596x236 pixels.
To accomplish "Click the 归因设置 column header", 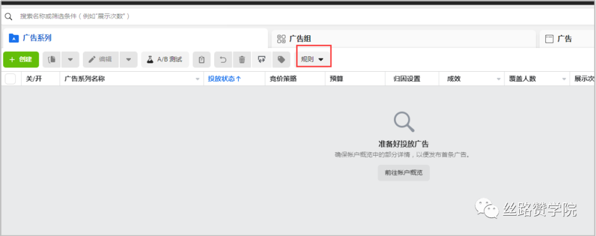I will [412, 79].
